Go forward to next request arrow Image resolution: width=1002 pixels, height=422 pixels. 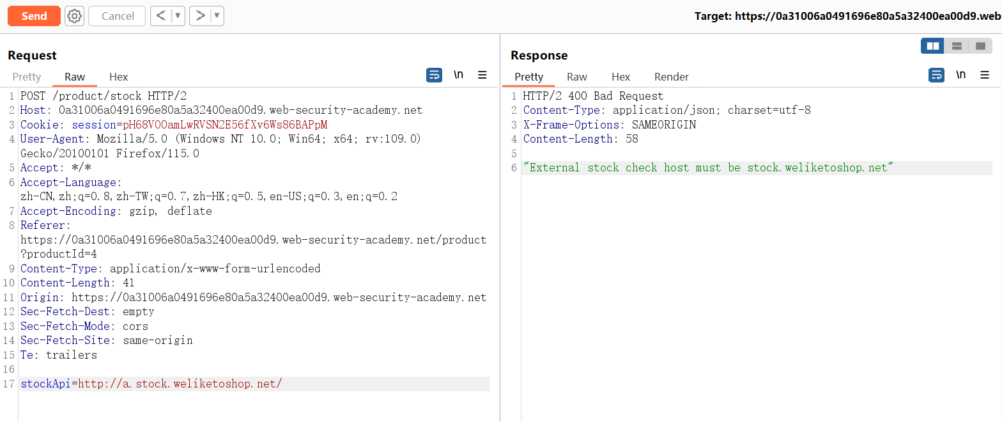200,16
